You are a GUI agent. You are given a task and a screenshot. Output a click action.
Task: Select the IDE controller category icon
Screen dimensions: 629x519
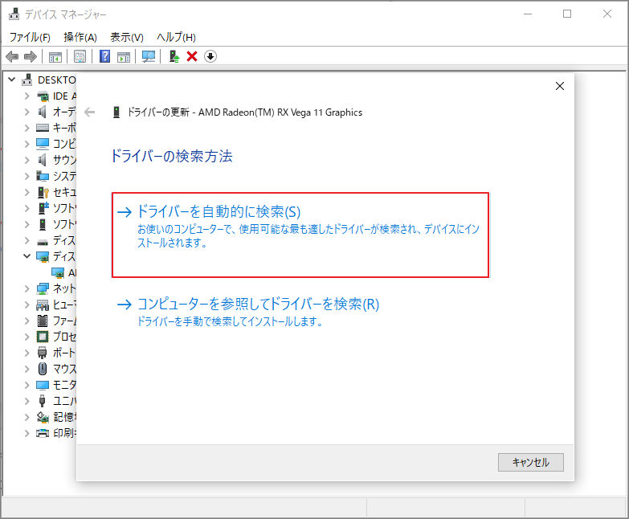point(43,96)
